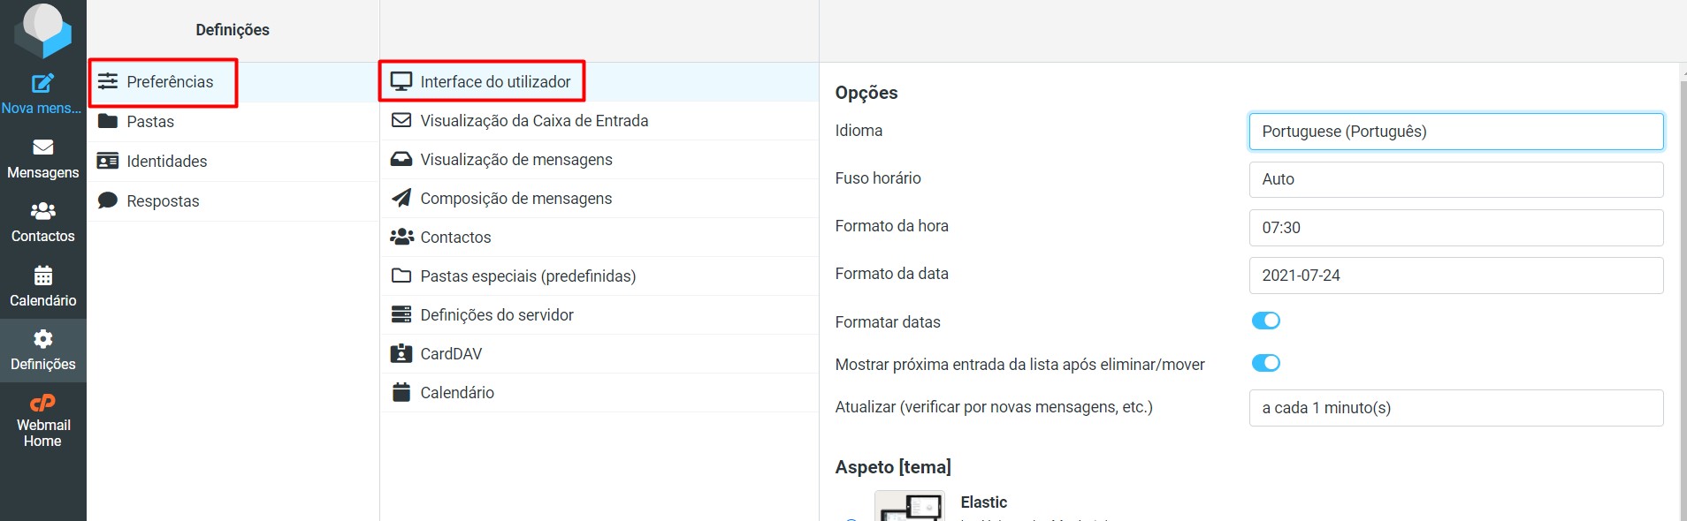Open the Atualizar interval dropdown
Viewport: 1687px width, 521px height.
click(x=1456, y=408)
